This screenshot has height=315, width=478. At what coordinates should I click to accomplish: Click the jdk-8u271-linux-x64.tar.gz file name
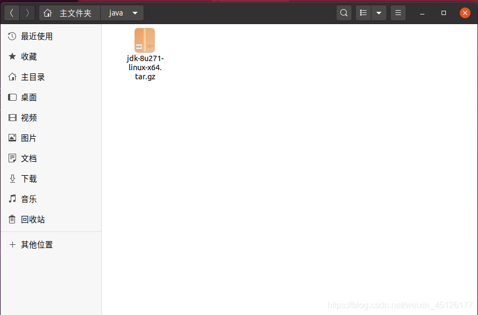click(145, 67)
